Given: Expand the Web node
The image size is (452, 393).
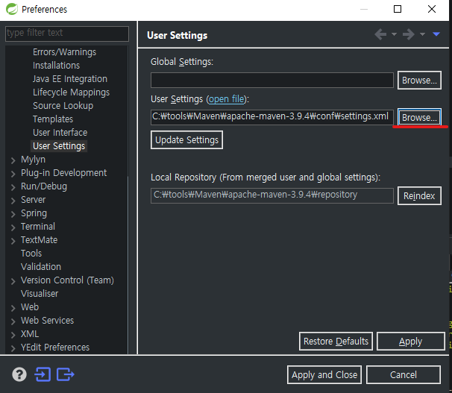Looking at the screenshot, I should tap(13, 308).
